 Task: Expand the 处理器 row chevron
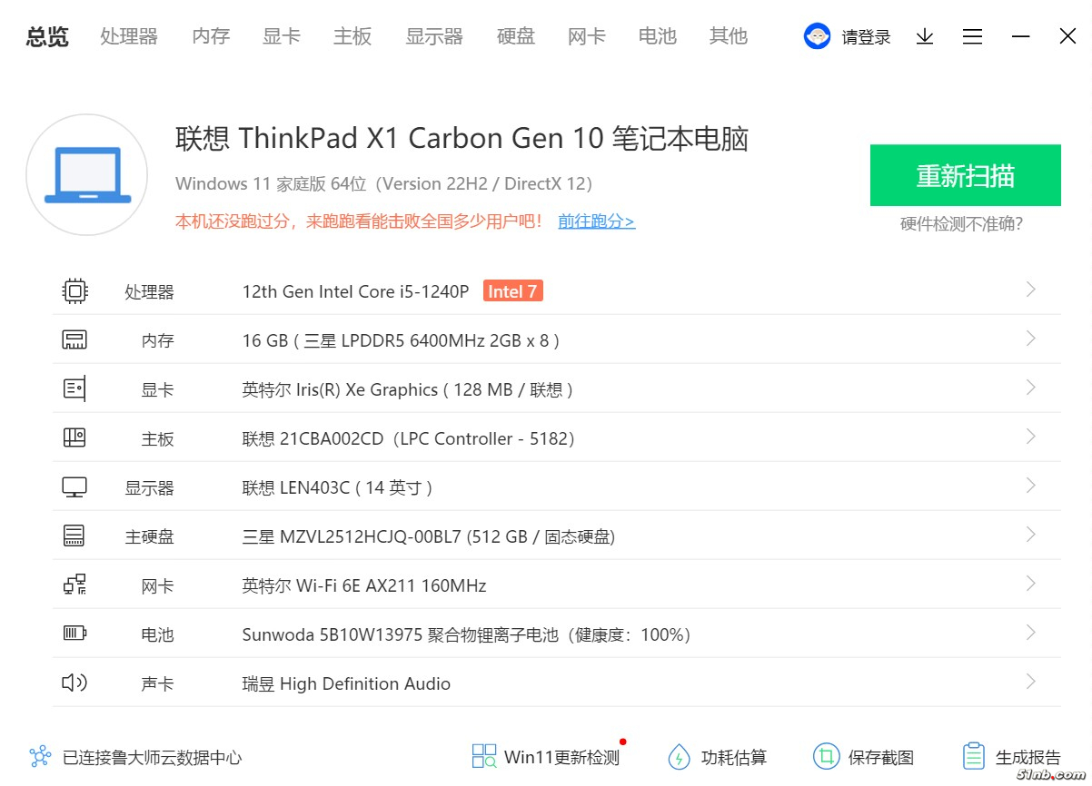coord(1031,290)
